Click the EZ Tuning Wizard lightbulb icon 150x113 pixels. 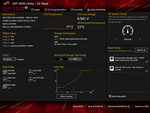coord(46,10)
